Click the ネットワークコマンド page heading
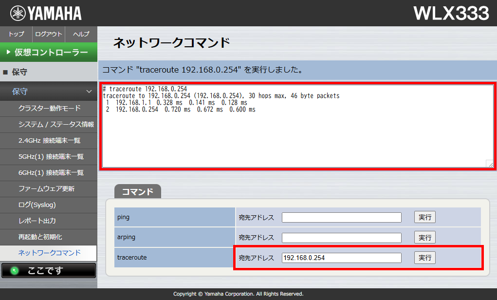This screenshot has height=300, width=497. 171,43
